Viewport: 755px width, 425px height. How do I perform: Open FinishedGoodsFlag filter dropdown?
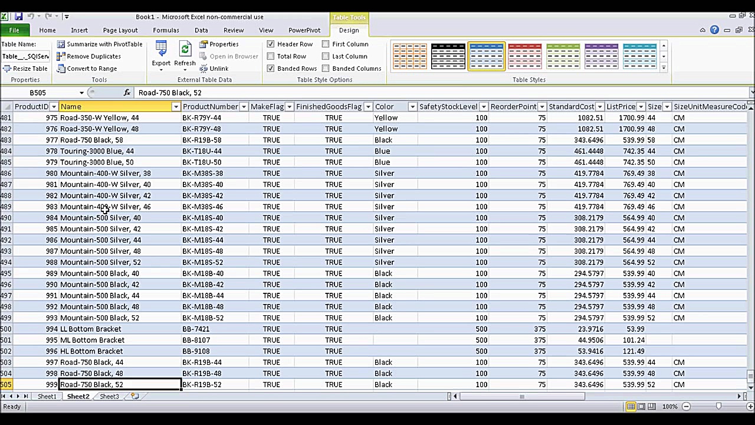(368, 107)
